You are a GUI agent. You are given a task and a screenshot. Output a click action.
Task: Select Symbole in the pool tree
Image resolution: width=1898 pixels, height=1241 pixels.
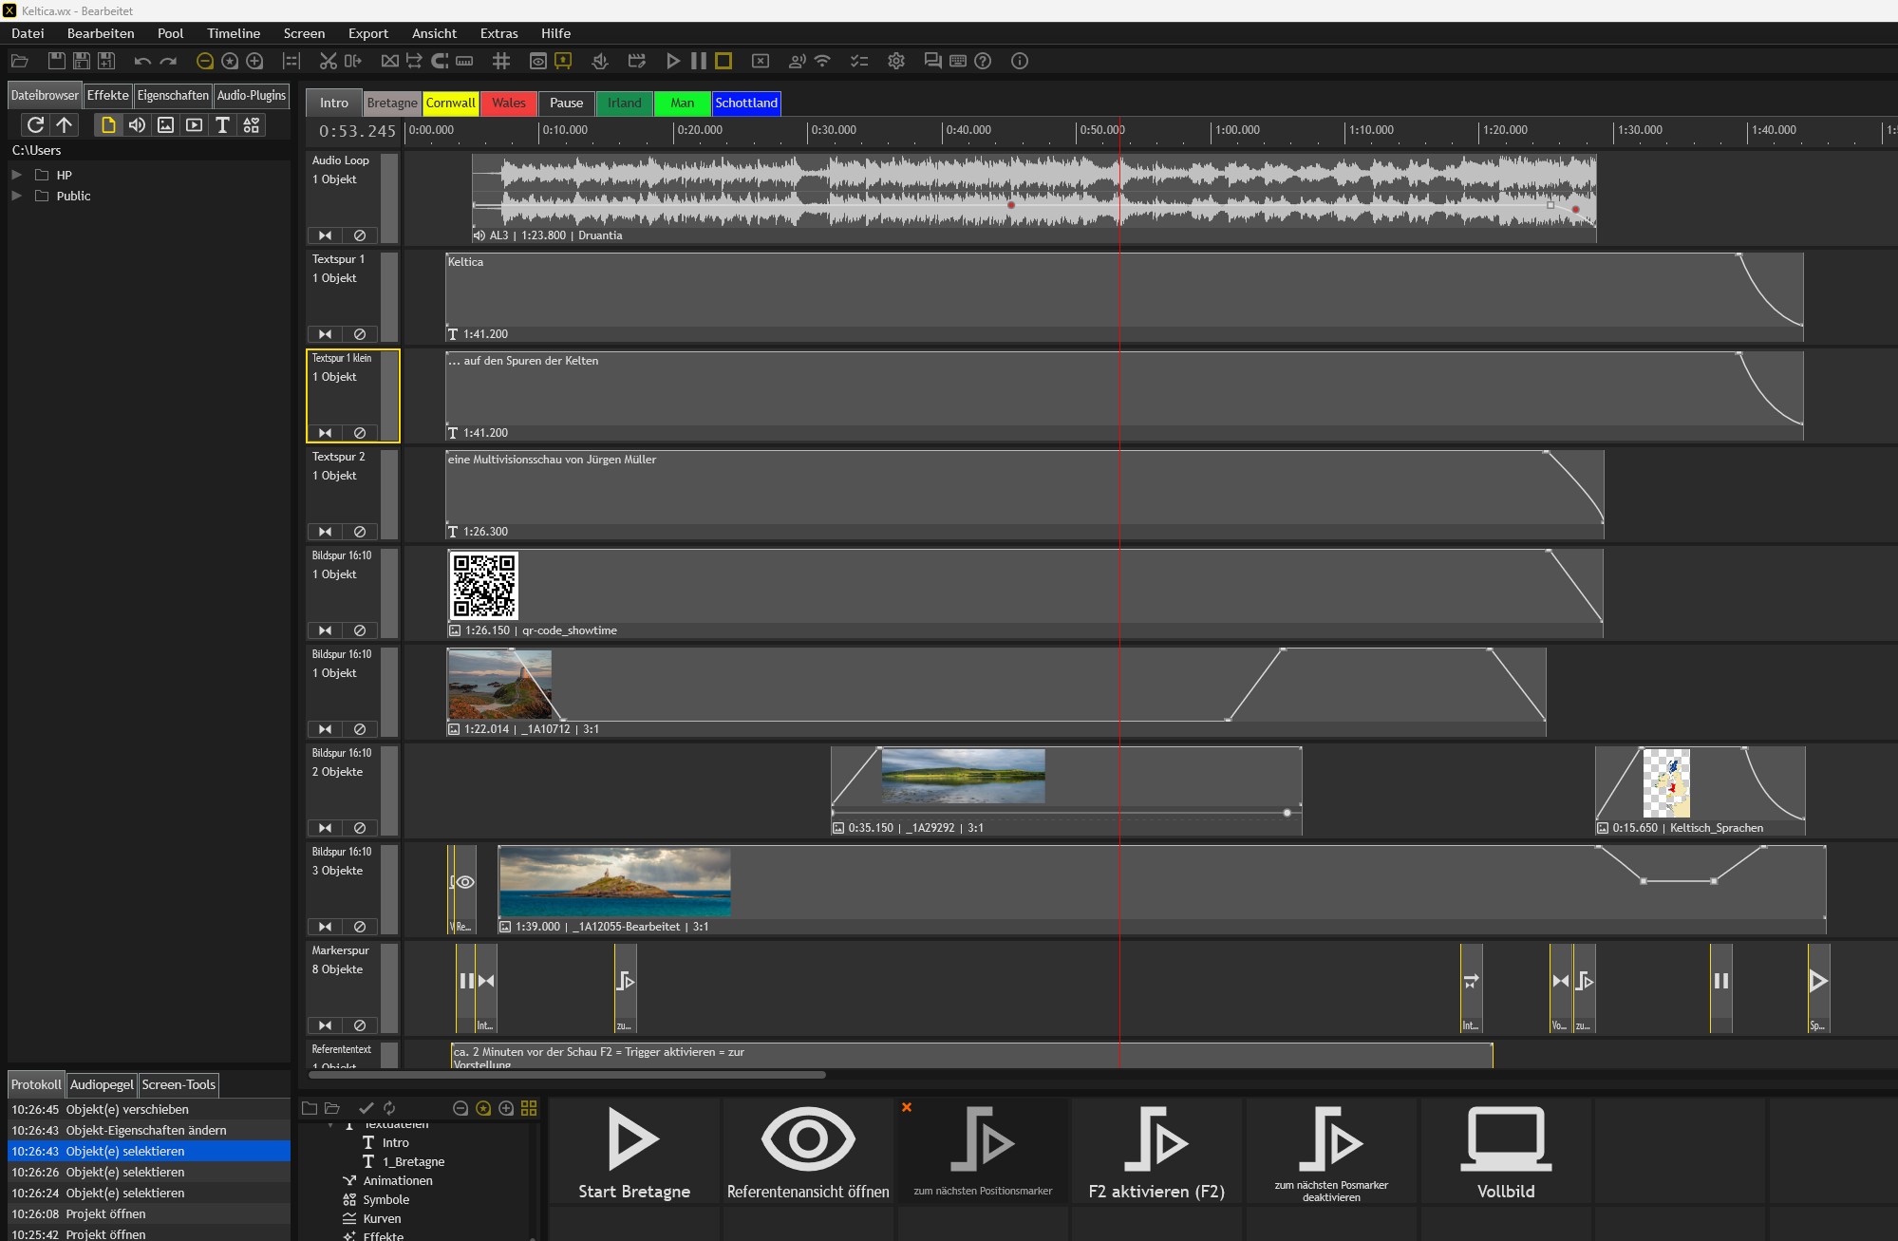click(x=385, y=1199)
